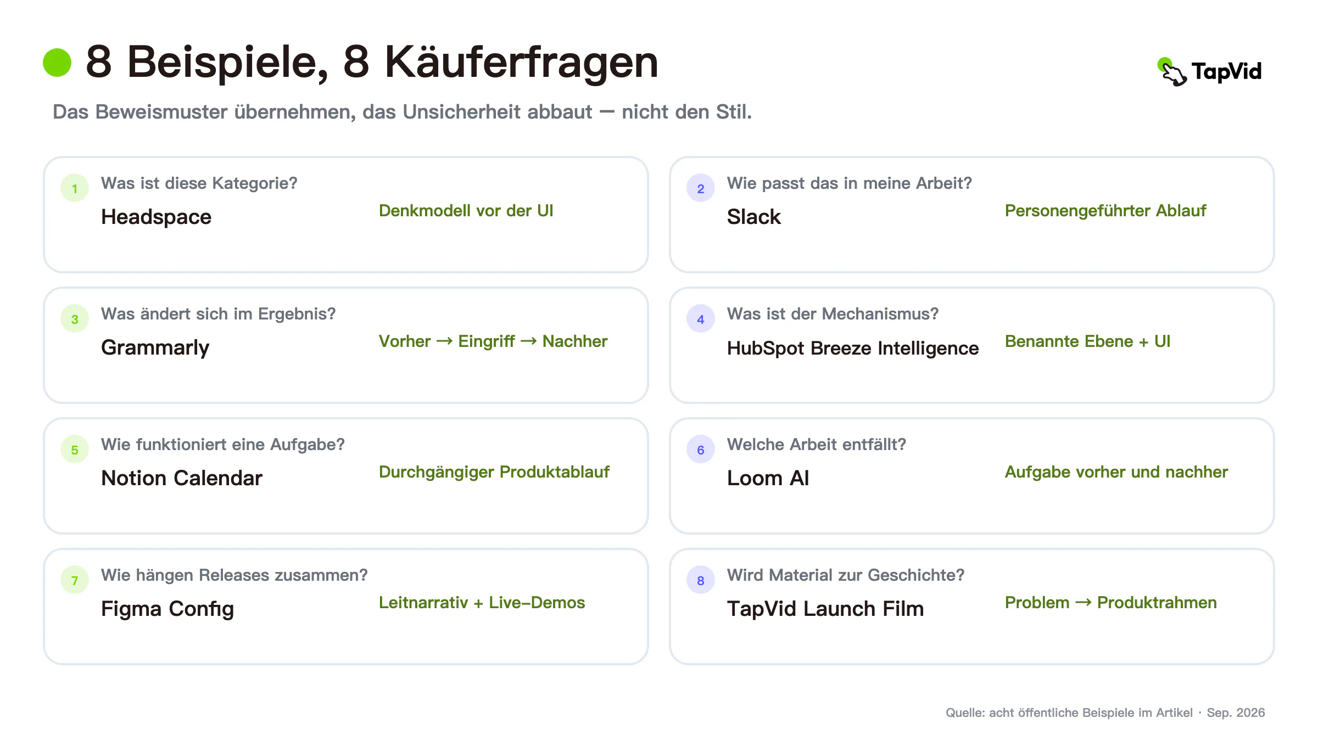Viewport: 1318px width, 741px height.
Task: Click the 'Figma Config' name
Action: click(167, 610)
